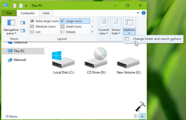Viewport: 186px width, 120px height.
Task: Select Network in navigation tree
Action: (17, 60)
